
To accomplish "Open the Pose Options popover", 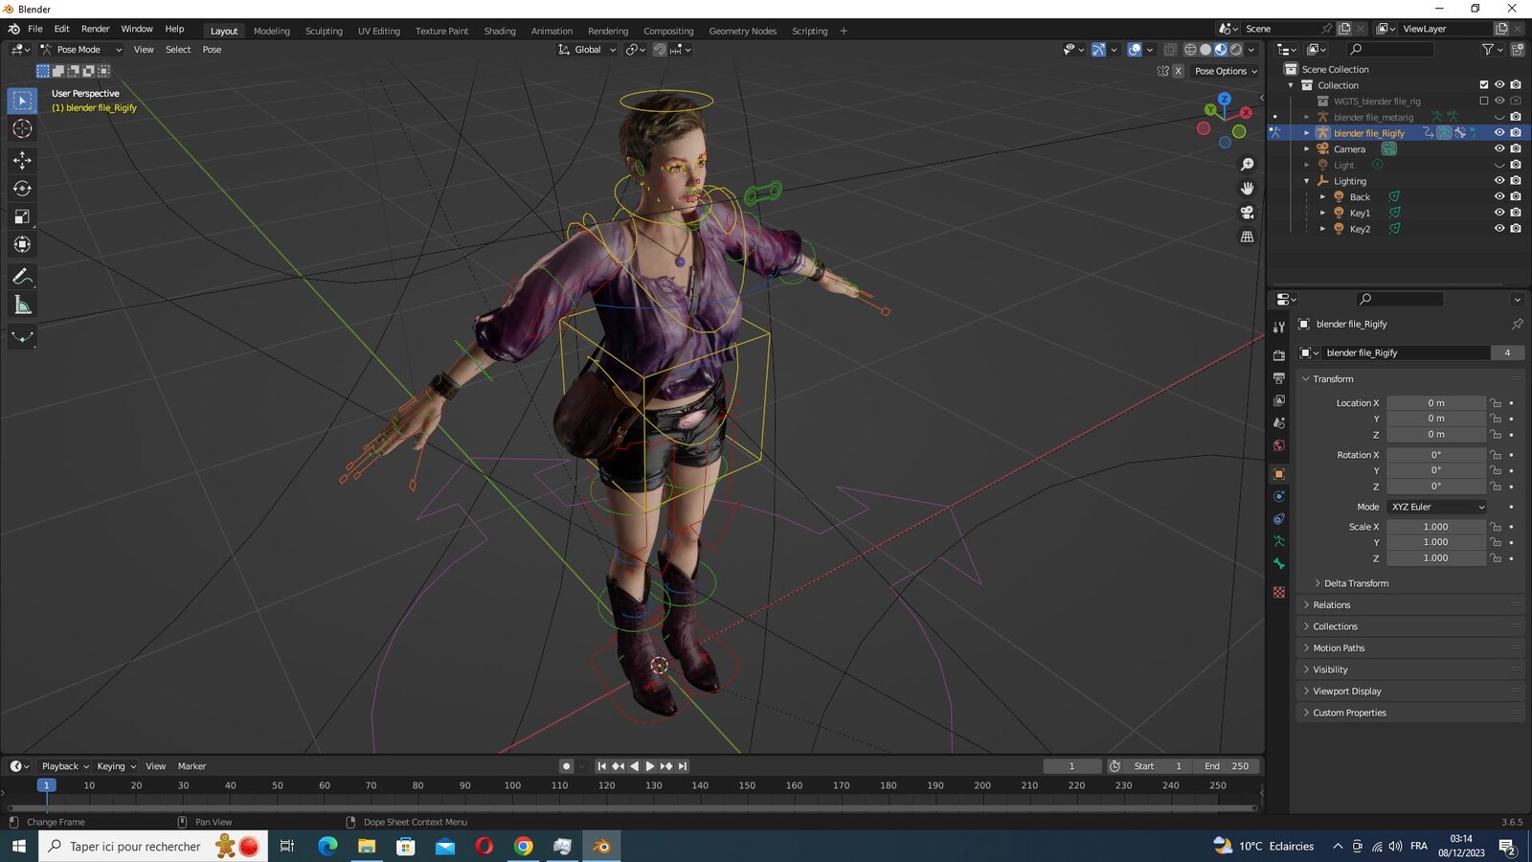I will pyautogui.click(x=1226, y=71).
